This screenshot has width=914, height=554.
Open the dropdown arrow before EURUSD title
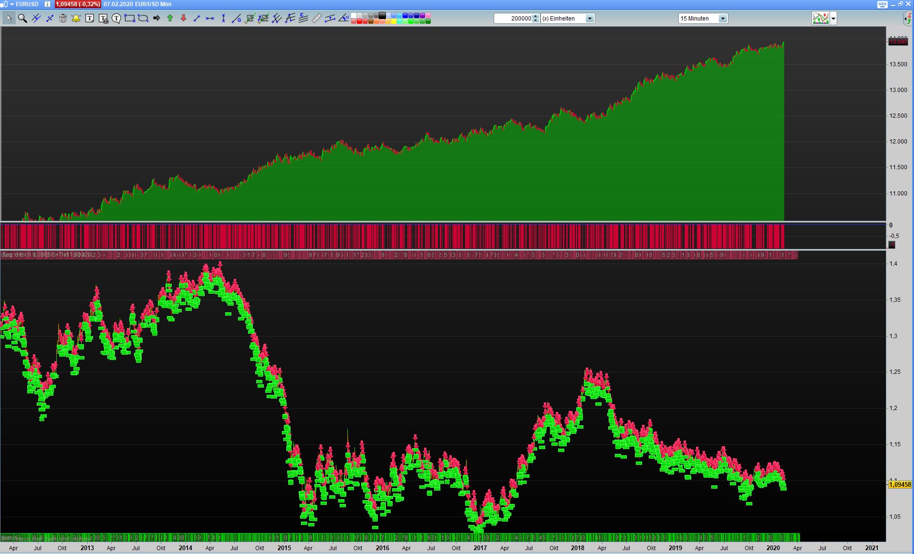[12, 4]
